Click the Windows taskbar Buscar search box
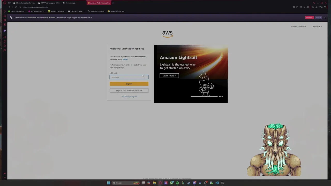Screen dimensions: 331x186 pos(126,183)
